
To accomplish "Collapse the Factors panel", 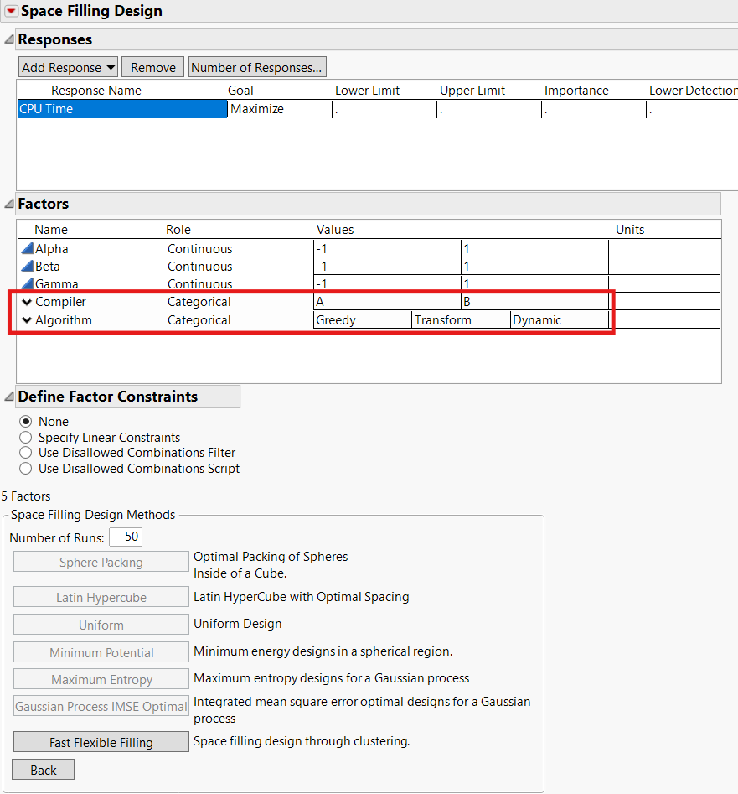I will point(8,203).
